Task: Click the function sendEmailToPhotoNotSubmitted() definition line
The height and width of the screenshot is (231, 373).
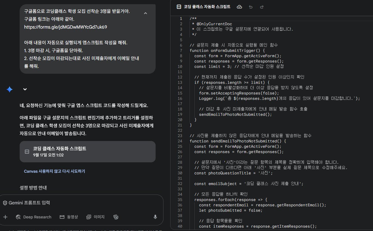Action: point(238,141)
